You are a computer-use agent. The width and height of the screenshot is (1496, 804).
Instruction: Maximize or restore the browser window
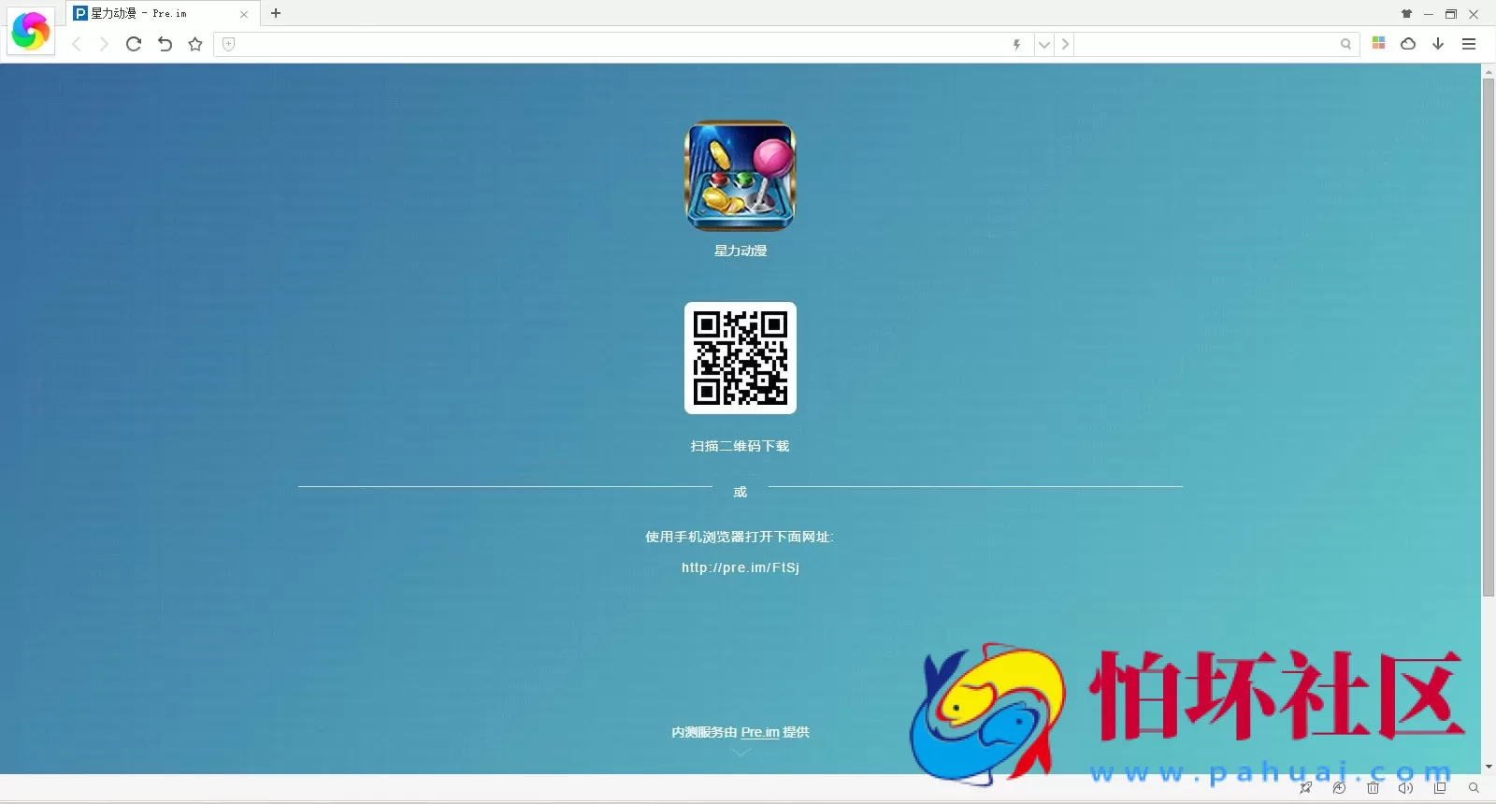click(1451, 14)
